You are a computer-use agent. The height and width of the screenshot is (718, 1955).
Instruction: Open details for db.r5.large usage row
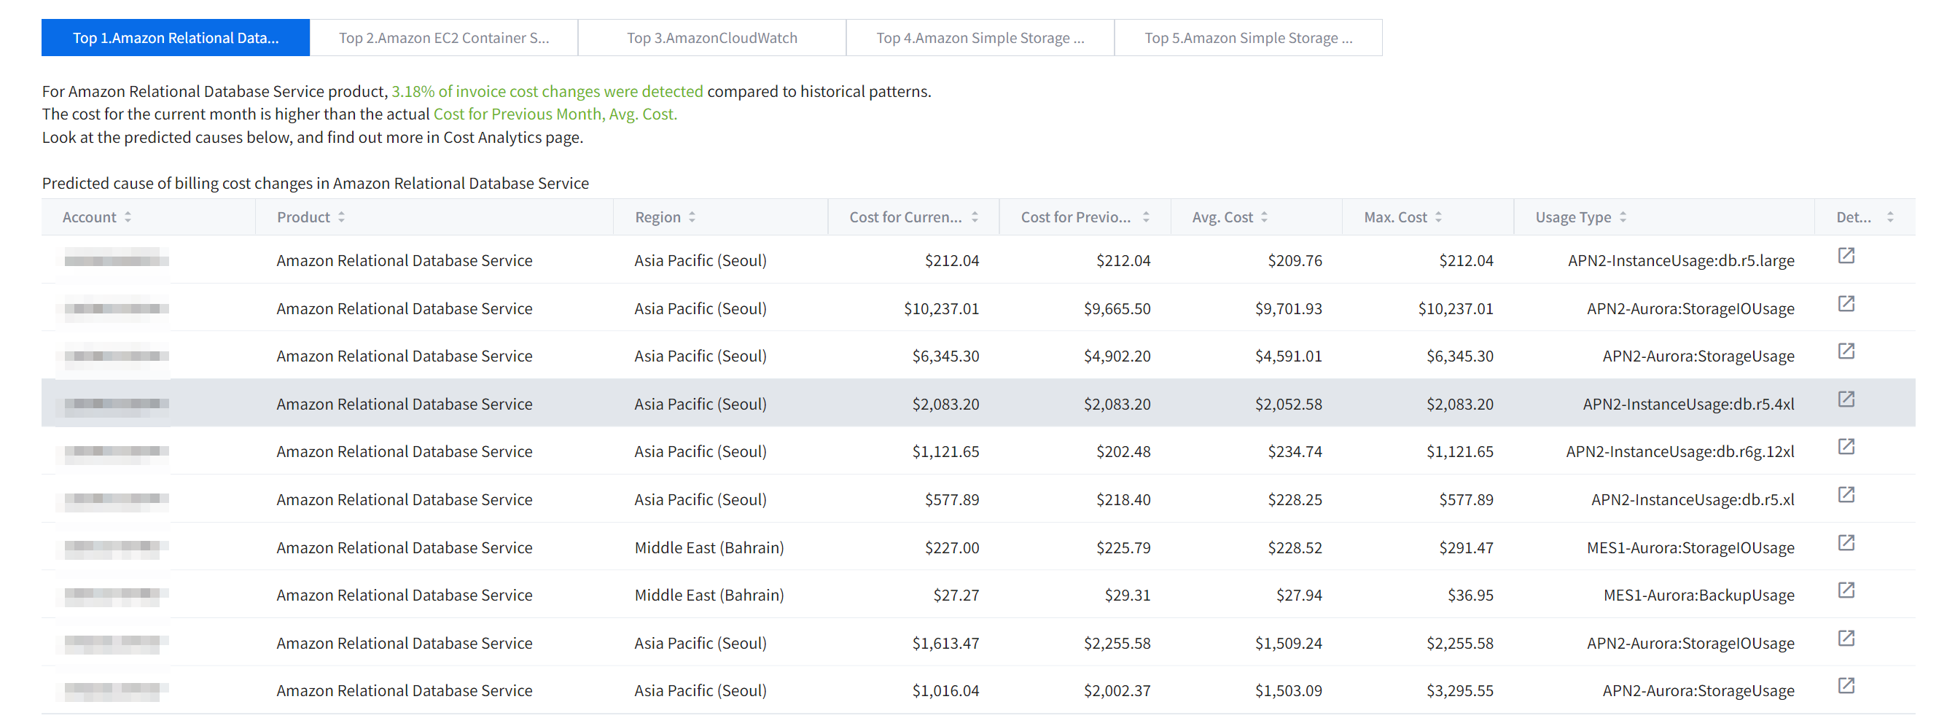pyautogui.click(x=1846, y=256)
